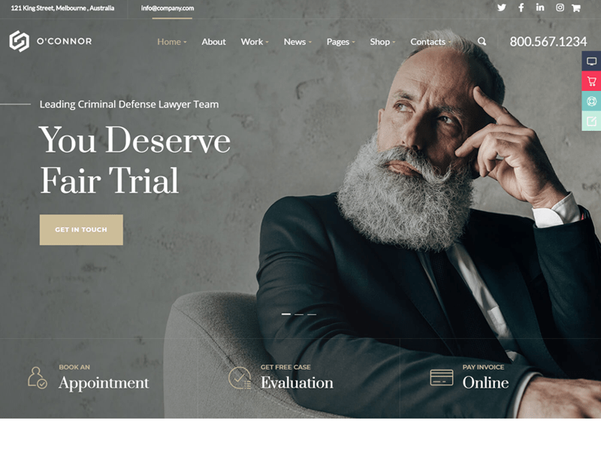Click Book an Appointment block
This screenshot has height=451, width=601.
(89, 377)
